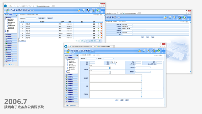Screen dimensions: 202x114
Task: Click the conditional search button beside the query field
Action: pyautogui.click(x=41, y=18)
